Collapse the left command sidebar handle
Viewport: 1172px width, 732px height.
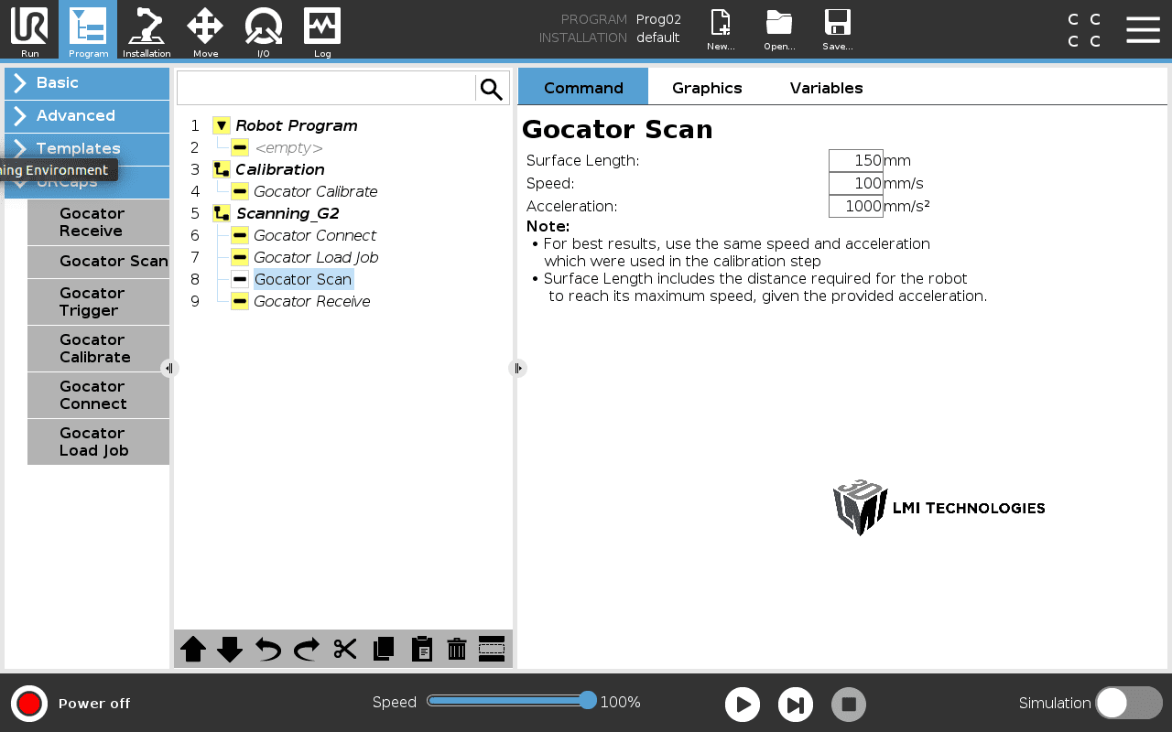click(x=168, y=368)
